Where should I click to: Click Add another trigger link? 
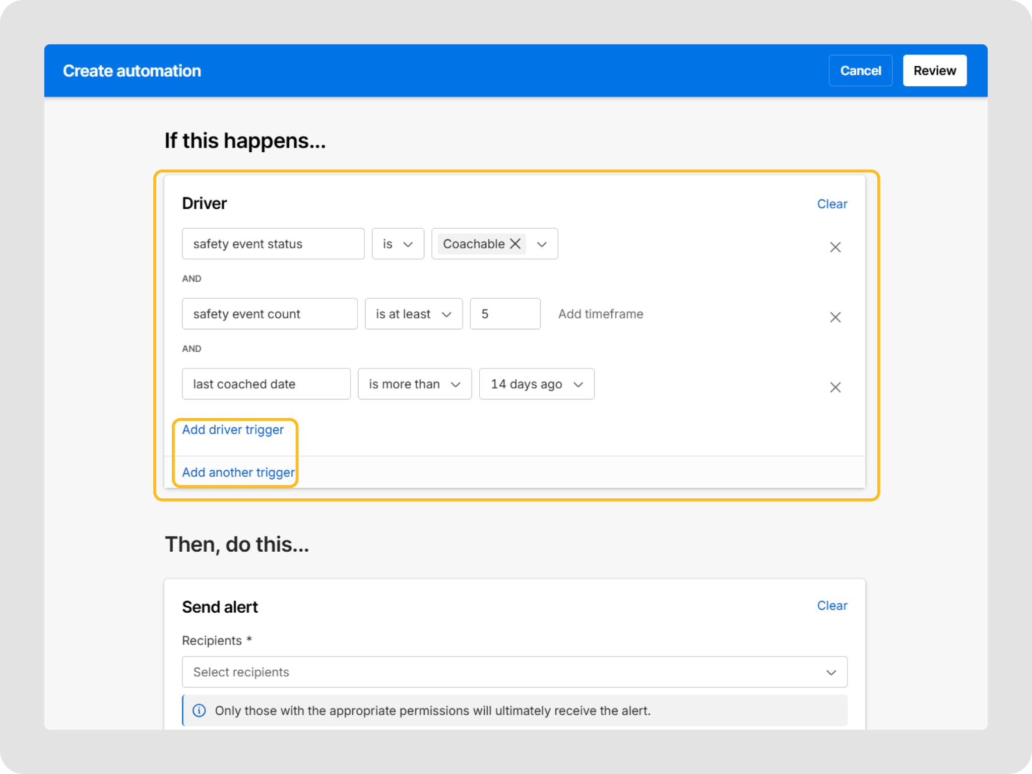238,473
